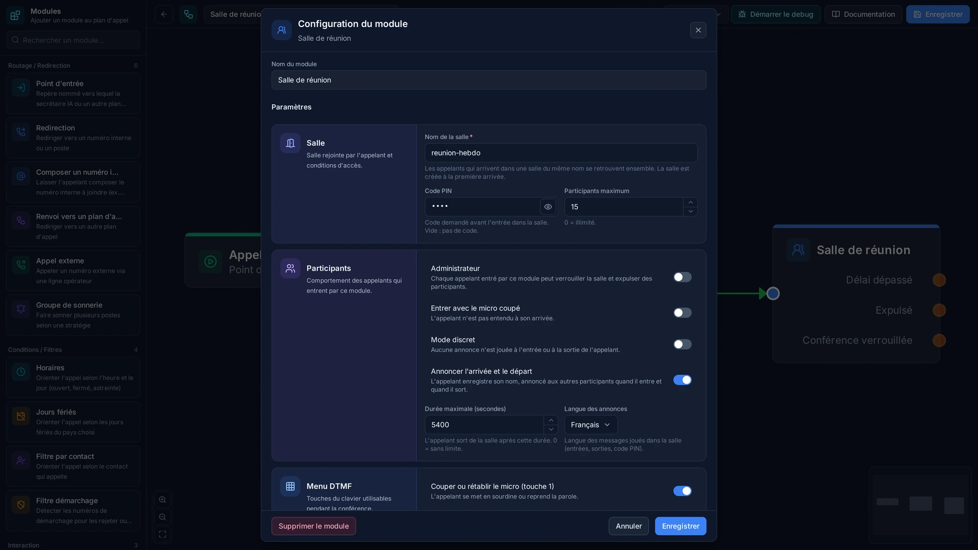Close the Configuration du module dialog

tap(698, 30)
